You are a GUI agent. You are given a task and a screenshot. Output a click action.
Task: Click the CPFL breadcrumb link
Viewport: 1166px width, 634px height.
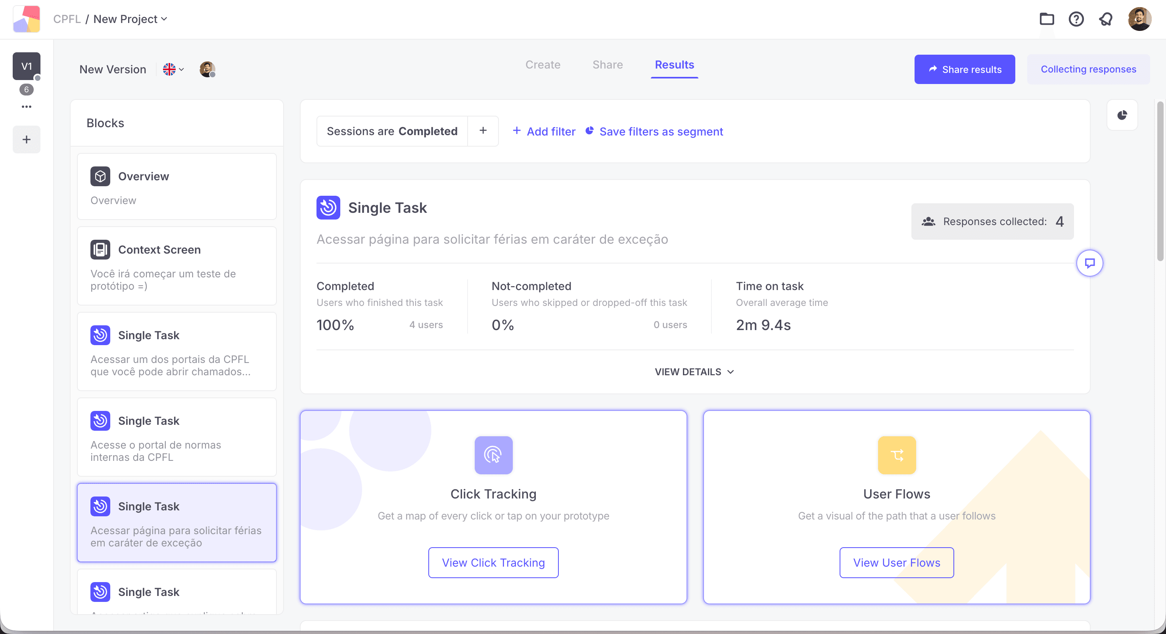pos(67,19)
